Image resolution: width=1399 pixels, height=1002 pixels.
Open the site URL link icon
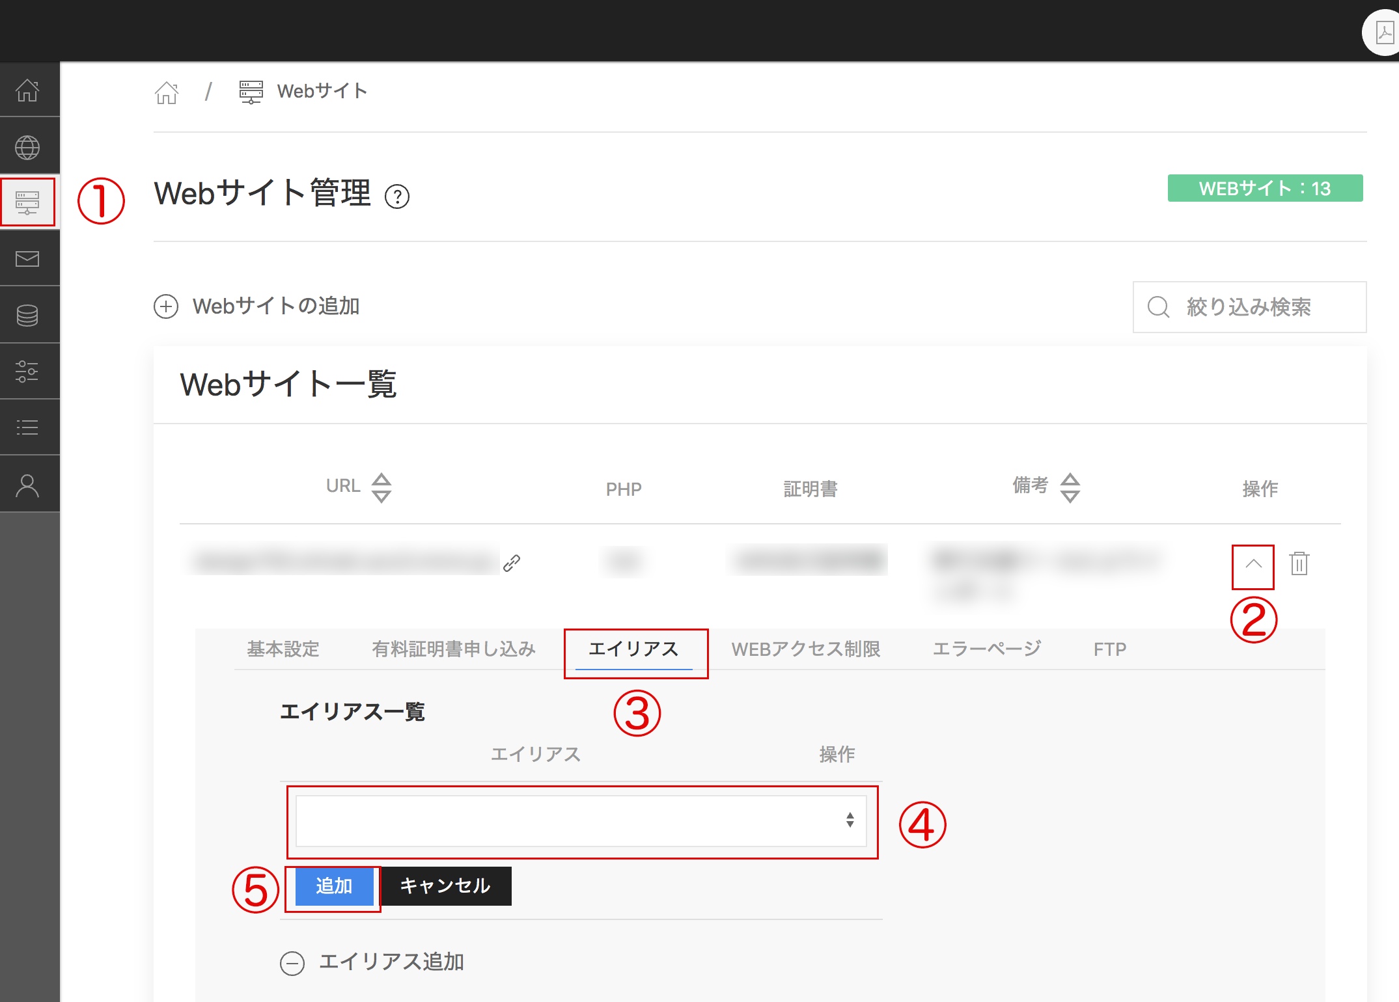pyautogui.click(x=512, y=563)
